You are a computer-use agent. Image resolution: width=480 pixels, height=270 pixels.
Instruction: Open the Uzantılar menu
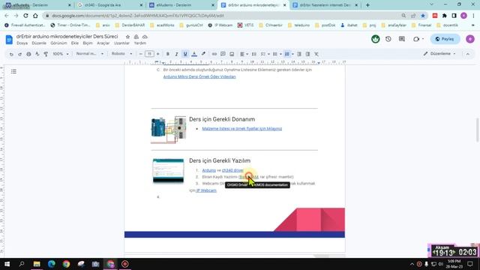tap(121, 43)
